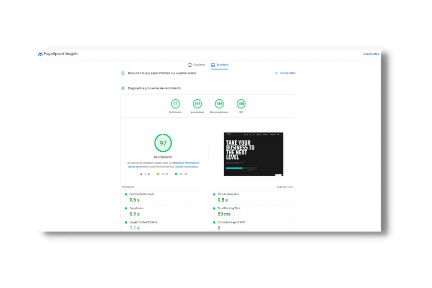
Task: Click the No hay datos link
Action: [288, 73]
